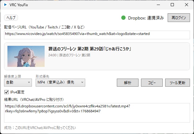Open the 解像度上限 dropdown set to 自動

click(18, 83)
